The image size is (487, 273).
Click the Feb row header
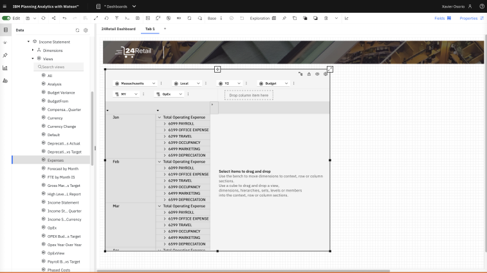[x=116, y=162]
